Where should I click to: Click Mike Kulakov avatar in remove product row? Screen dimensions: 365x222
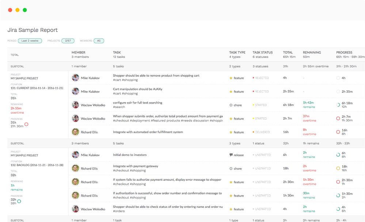pos(75,78)
